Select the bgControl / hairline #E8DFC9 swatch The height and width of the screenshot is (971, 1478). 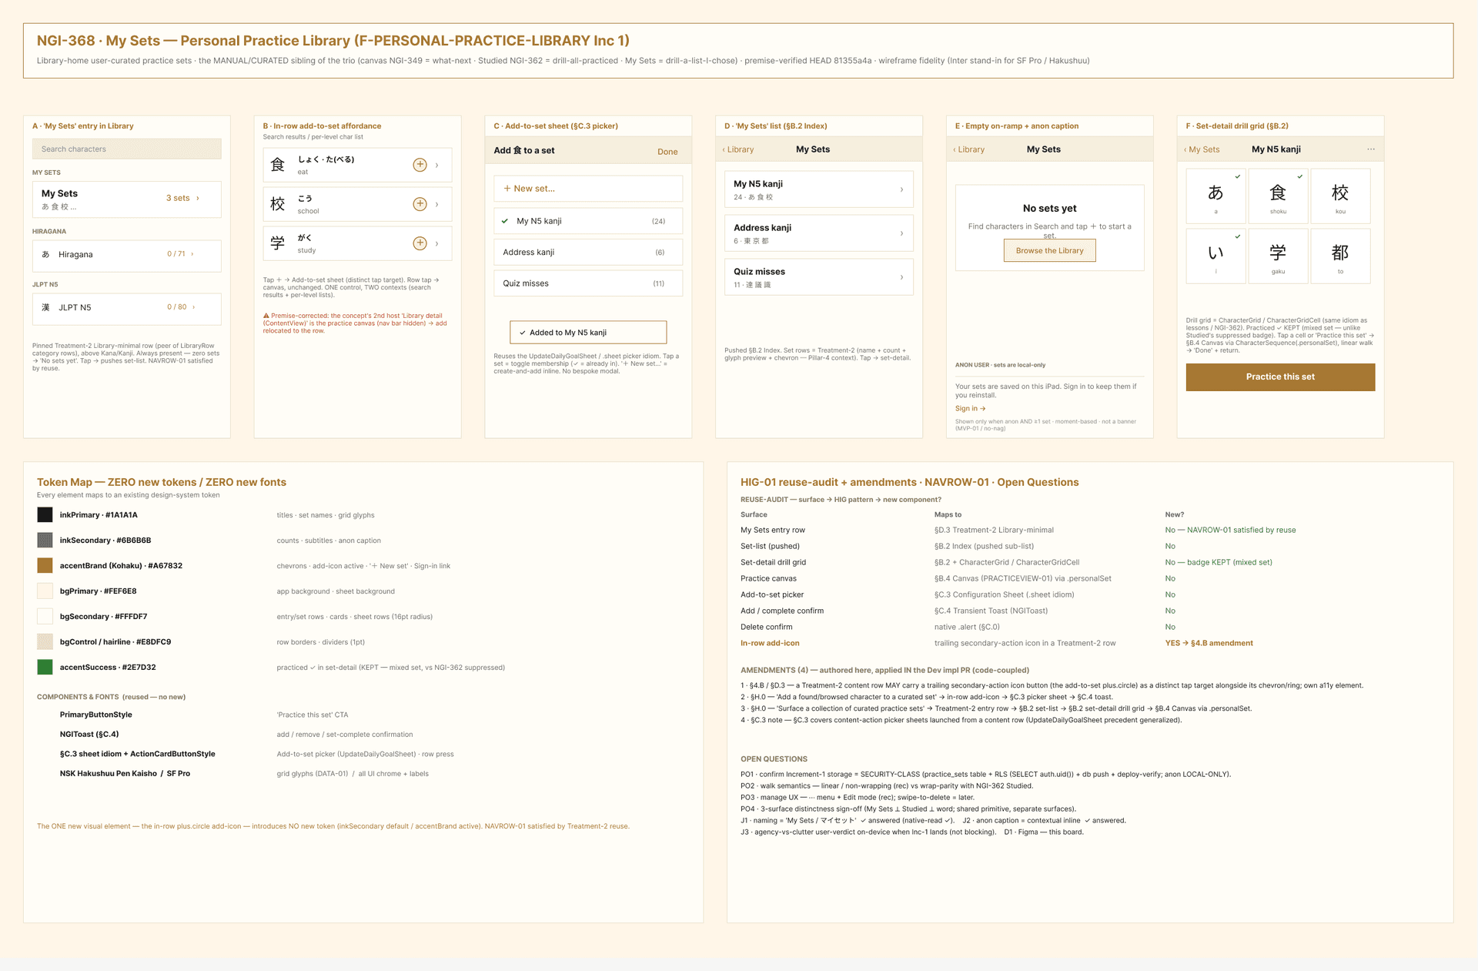pyautogui.click(x=45, y=642)
